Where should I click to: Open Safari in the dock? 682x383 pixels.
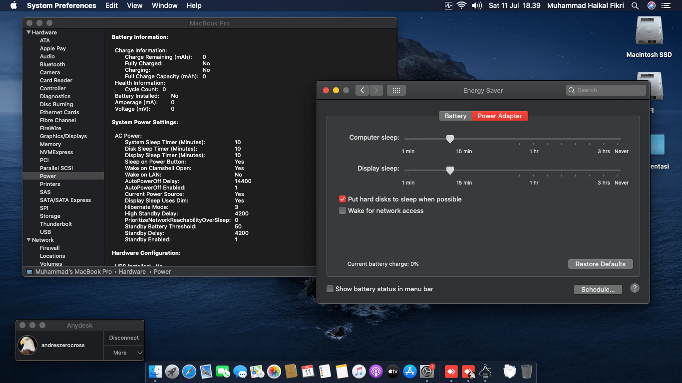pyautogui.click(x=189, y=372)
